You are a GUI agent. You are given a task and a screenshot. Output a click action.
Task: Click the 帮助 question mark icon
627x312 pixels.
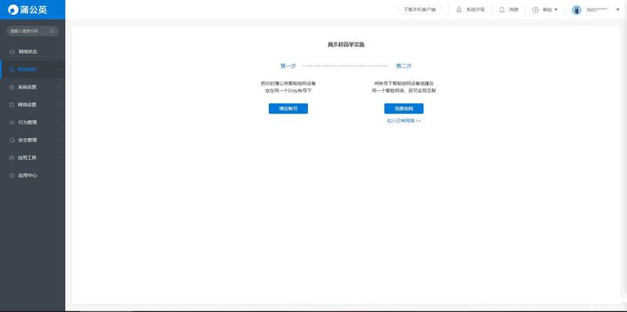pos(535,10)
